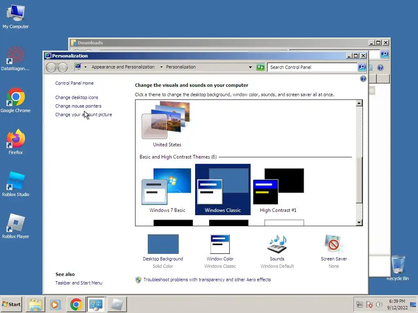
Task: Click in Search Control Panel field
Action: pyautogui.click(x=312, y=67)
